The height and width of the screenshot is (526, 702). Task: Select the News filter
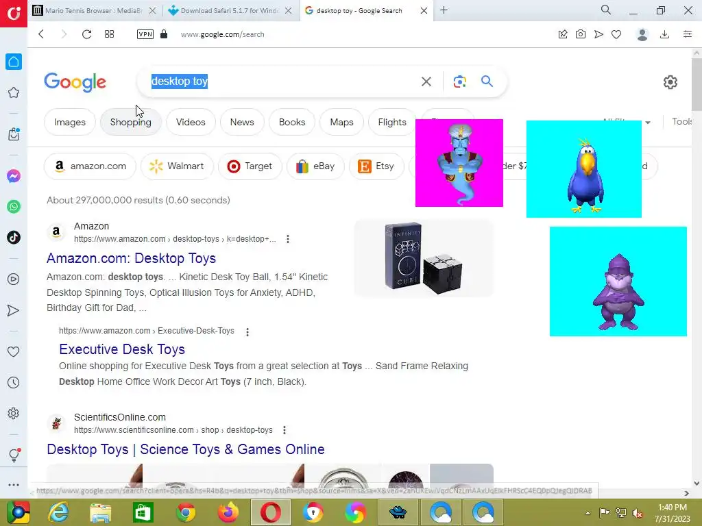[242, 122]
